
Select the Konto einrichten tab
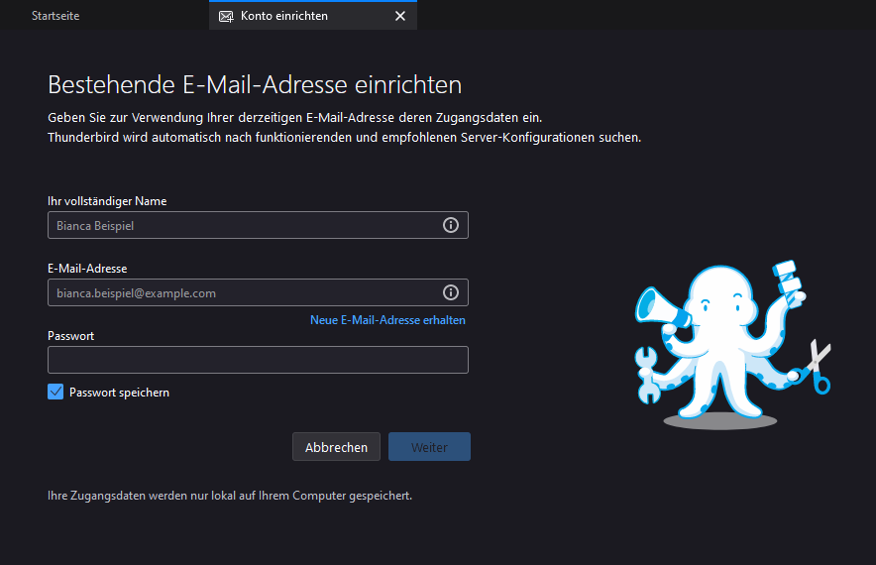tap(313, 16)
